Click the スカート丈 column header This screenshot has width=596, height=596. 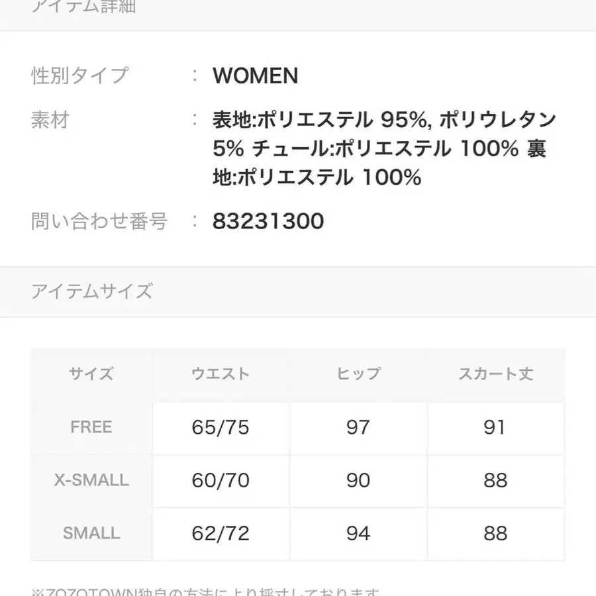point(495,374)
